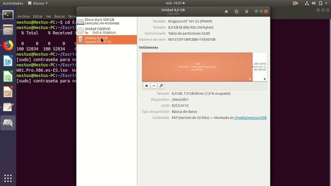Select the Unidad 8,0 GB Kingston drive
331x186 pixels.
click(107, 40)
